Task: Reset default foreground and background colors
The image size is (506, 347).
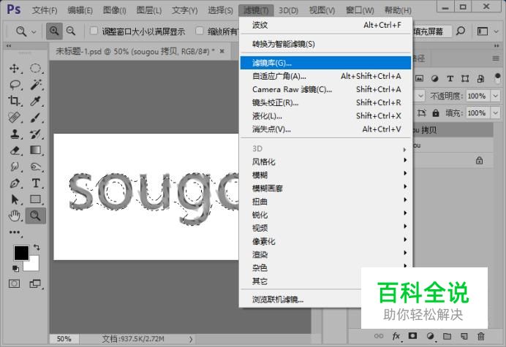Action: point(15,268)
